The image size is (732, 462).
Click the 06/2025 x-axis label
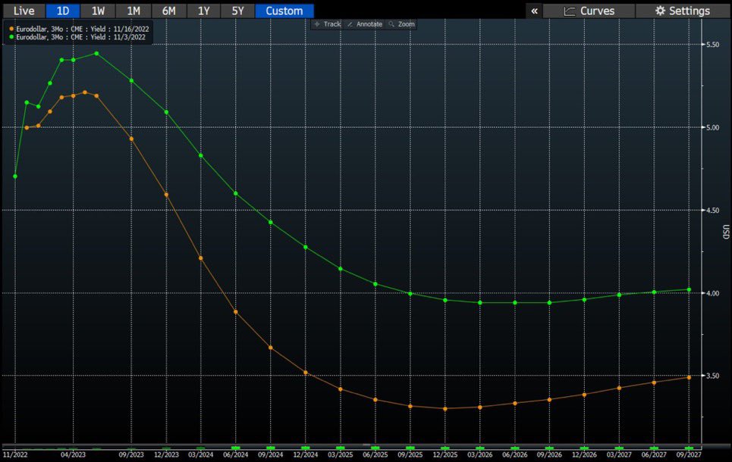tap(375, 454)
